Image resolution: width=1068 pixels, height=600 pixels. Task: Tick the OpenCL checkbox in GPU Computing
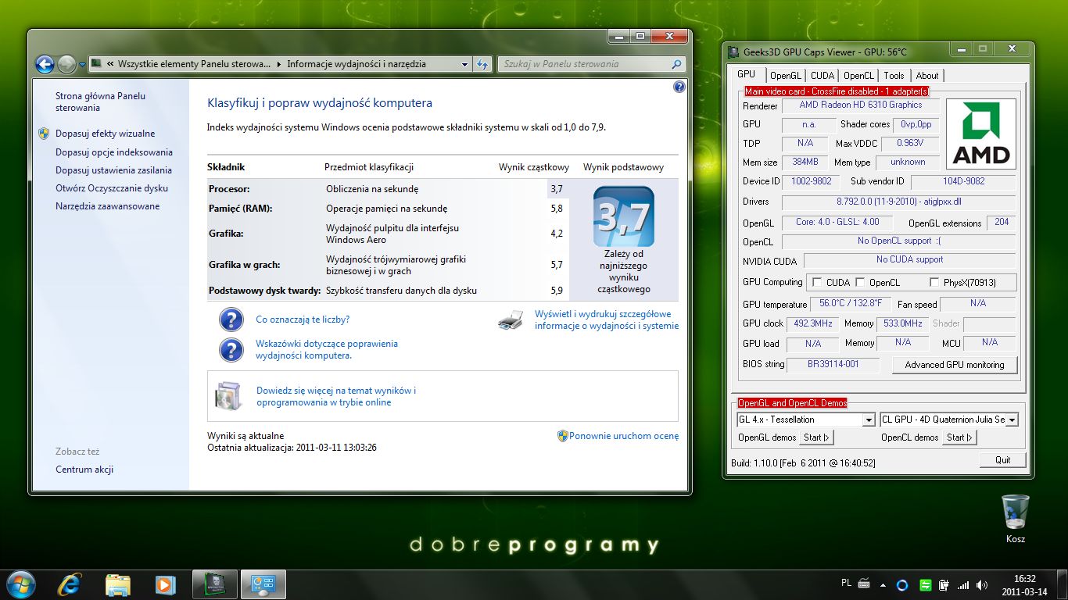pyautogui.click(x=860, y=283)
